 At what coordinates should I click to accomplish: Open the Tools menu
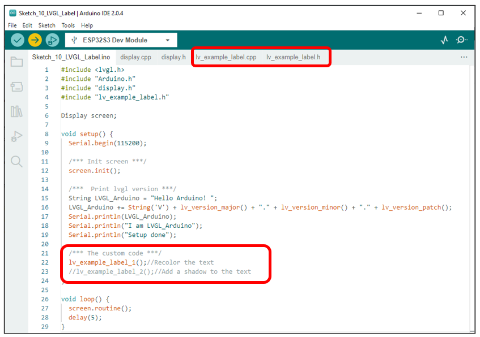tap(68, 25)
